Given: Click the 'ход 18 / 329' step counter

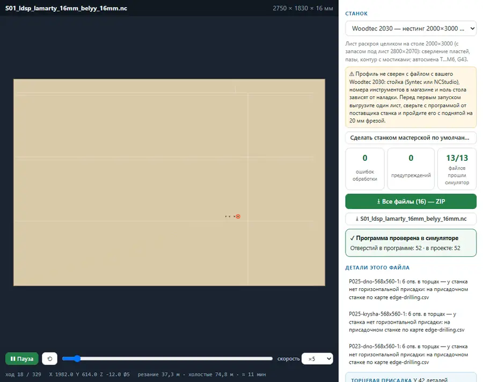Looking at the screenshot, I should click(x=23, y=374).
